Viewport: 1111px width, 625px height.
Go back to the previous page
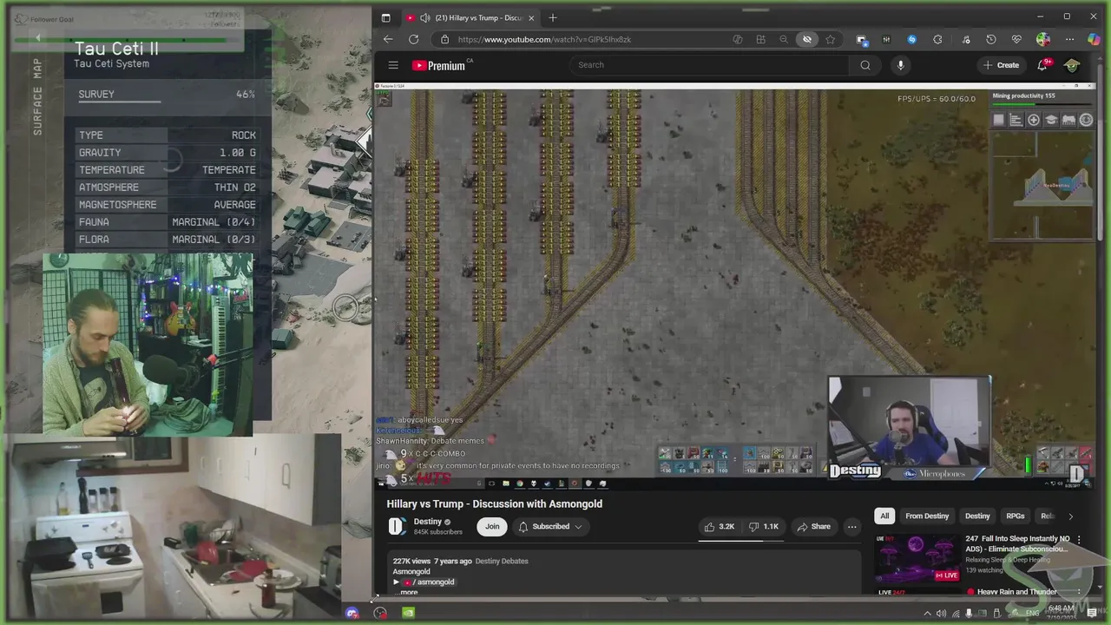(x=388, y=39)
